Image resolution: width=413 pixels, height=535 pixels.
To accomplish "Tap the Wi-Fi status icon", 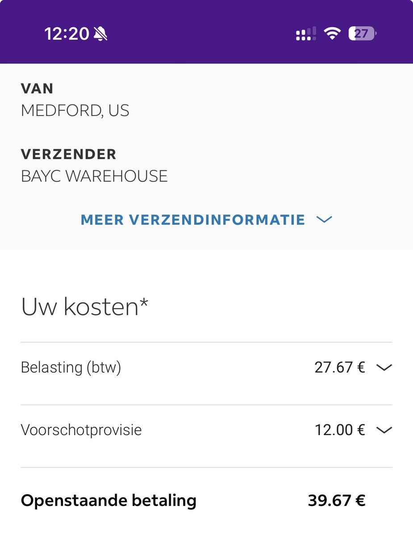I will click(332, 34).
